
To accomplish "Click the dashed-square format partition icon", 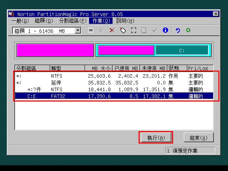I will point(133,31).
